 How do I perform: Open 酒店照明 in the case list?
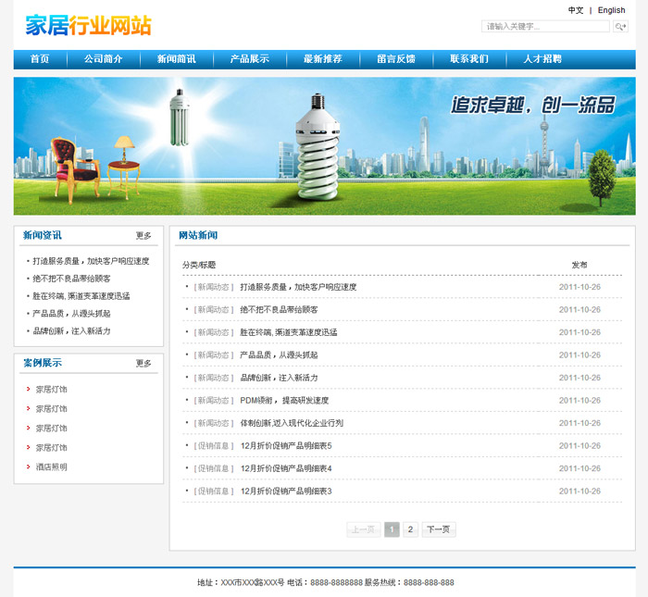click(x=52, y=467)
